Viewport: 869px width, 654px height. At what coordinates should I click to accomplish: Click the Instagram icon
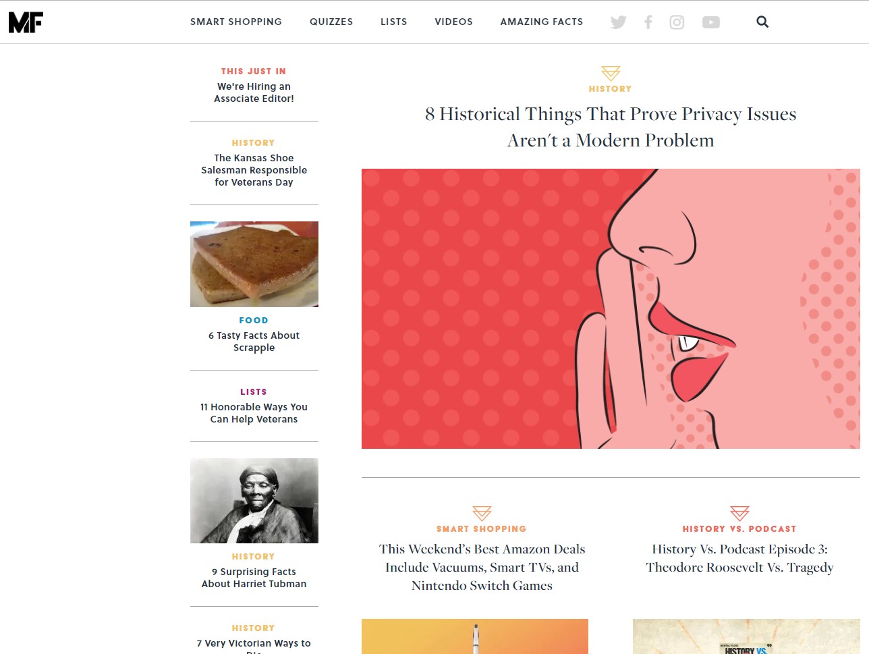(x=677, y=22)
